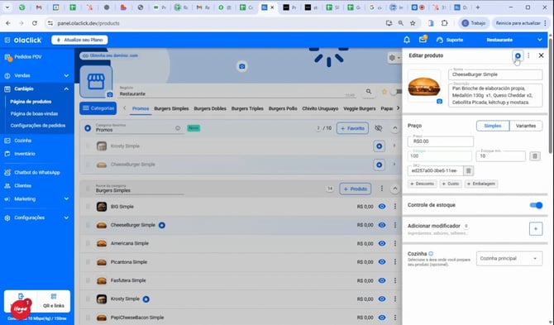Collapse the Burgers Simples category section
Viewport: 554px width, 325px height.
click(x=395, y=189)
